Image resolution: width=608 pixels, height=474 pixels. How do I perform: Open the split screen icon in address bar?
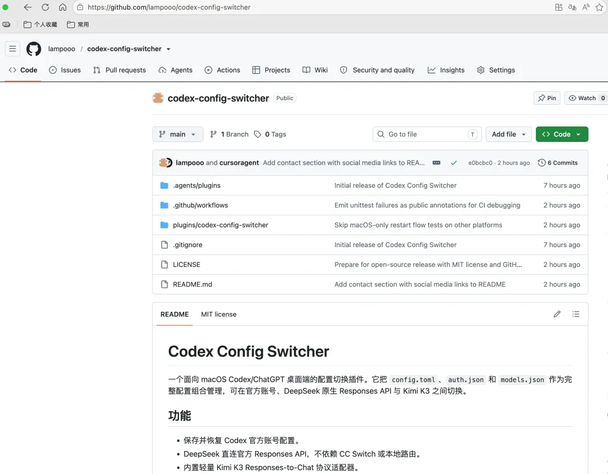point(558,7)
